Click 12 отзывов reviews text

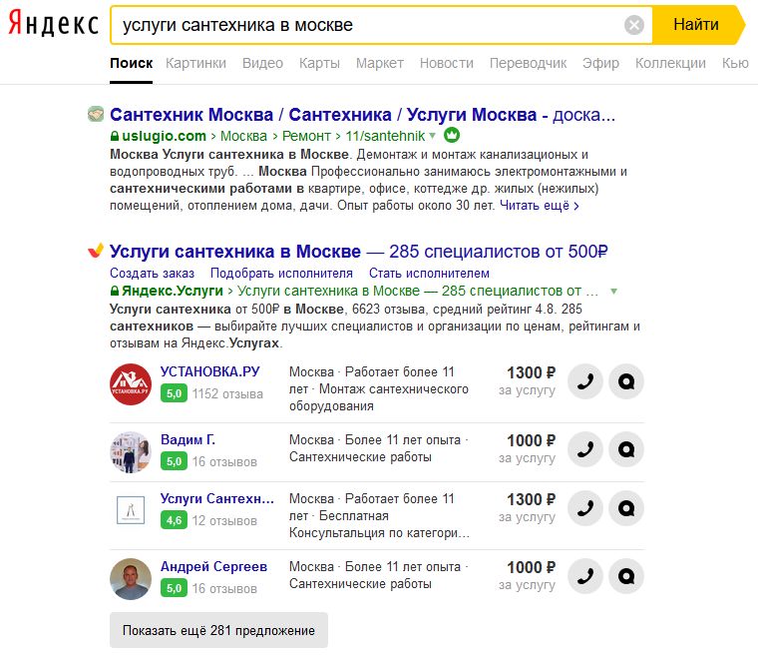224,521
